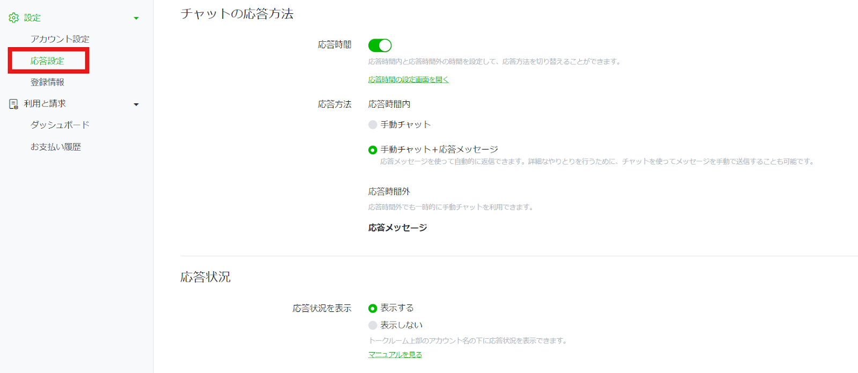Collapse the 設定 section using its arrow
This screenshot has width=858, height=373.
point(136,18)
